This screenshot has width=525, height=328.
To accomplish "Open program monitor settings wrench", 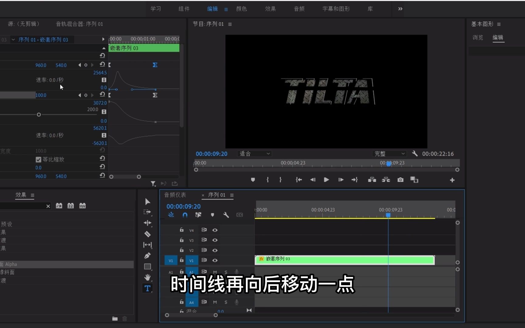I will 415,154.
